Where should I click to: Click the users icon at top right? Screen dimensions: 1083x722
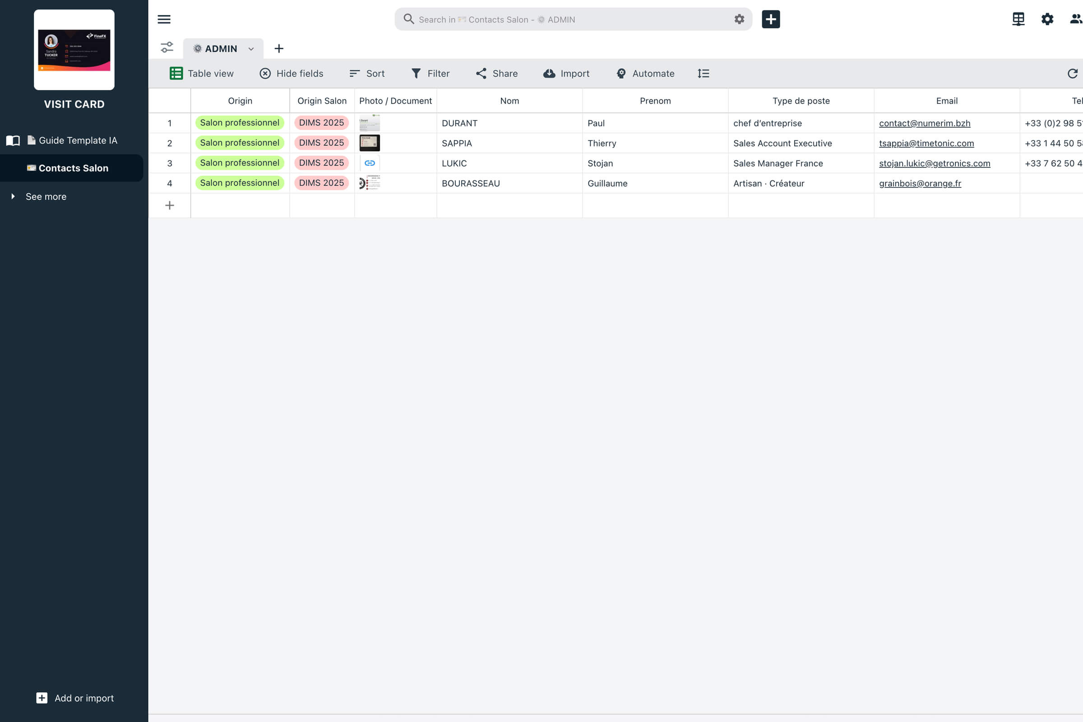(1075, 19)
